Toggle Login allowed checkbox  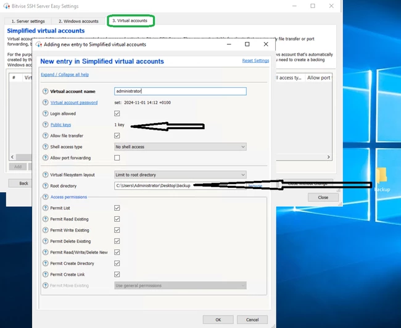[x=117, y=114]
